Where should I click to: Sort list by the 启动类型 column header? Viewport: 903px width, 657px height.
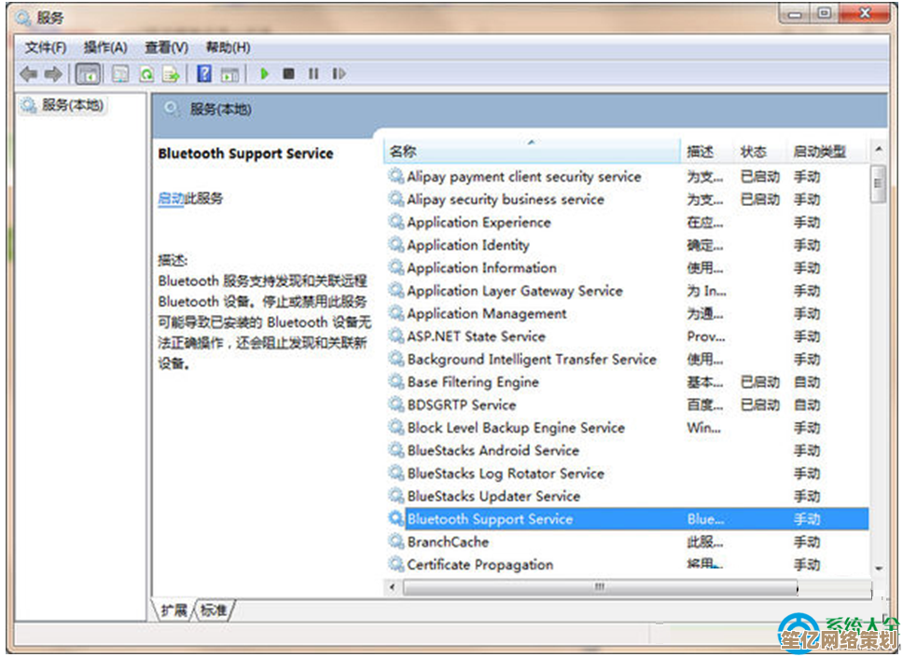[819, 152]
